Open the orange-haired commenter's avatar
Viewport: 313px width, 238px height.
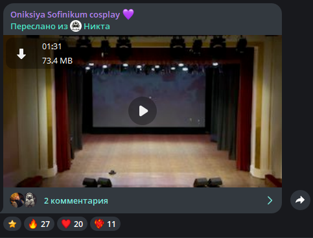[x=17, y=200]
